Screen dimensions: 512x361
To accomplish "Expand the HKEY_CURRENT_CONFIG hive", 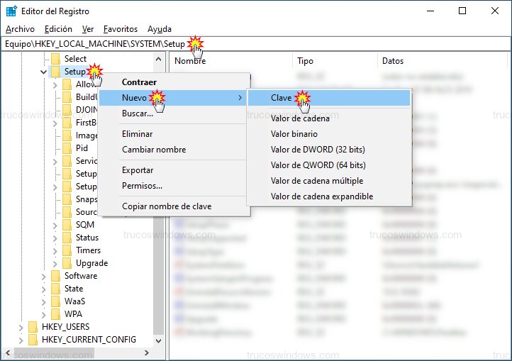I will pos(21,340).
